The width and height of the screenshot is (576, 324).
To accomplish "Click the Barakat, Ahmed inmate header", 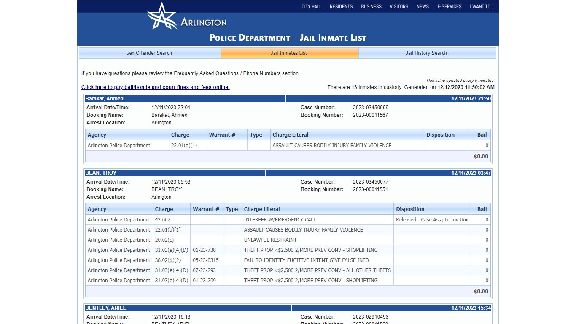I will click(x=185, y=99).
